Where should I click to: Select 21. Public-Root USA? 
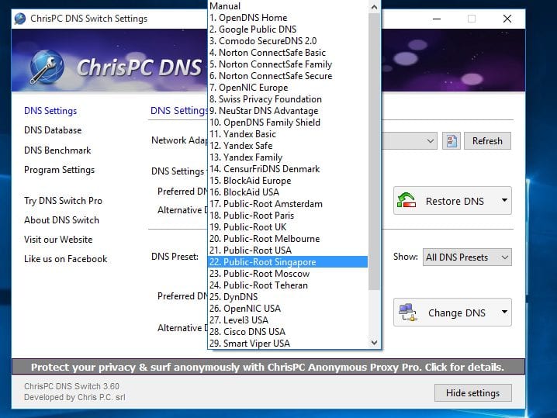[287, 250]
